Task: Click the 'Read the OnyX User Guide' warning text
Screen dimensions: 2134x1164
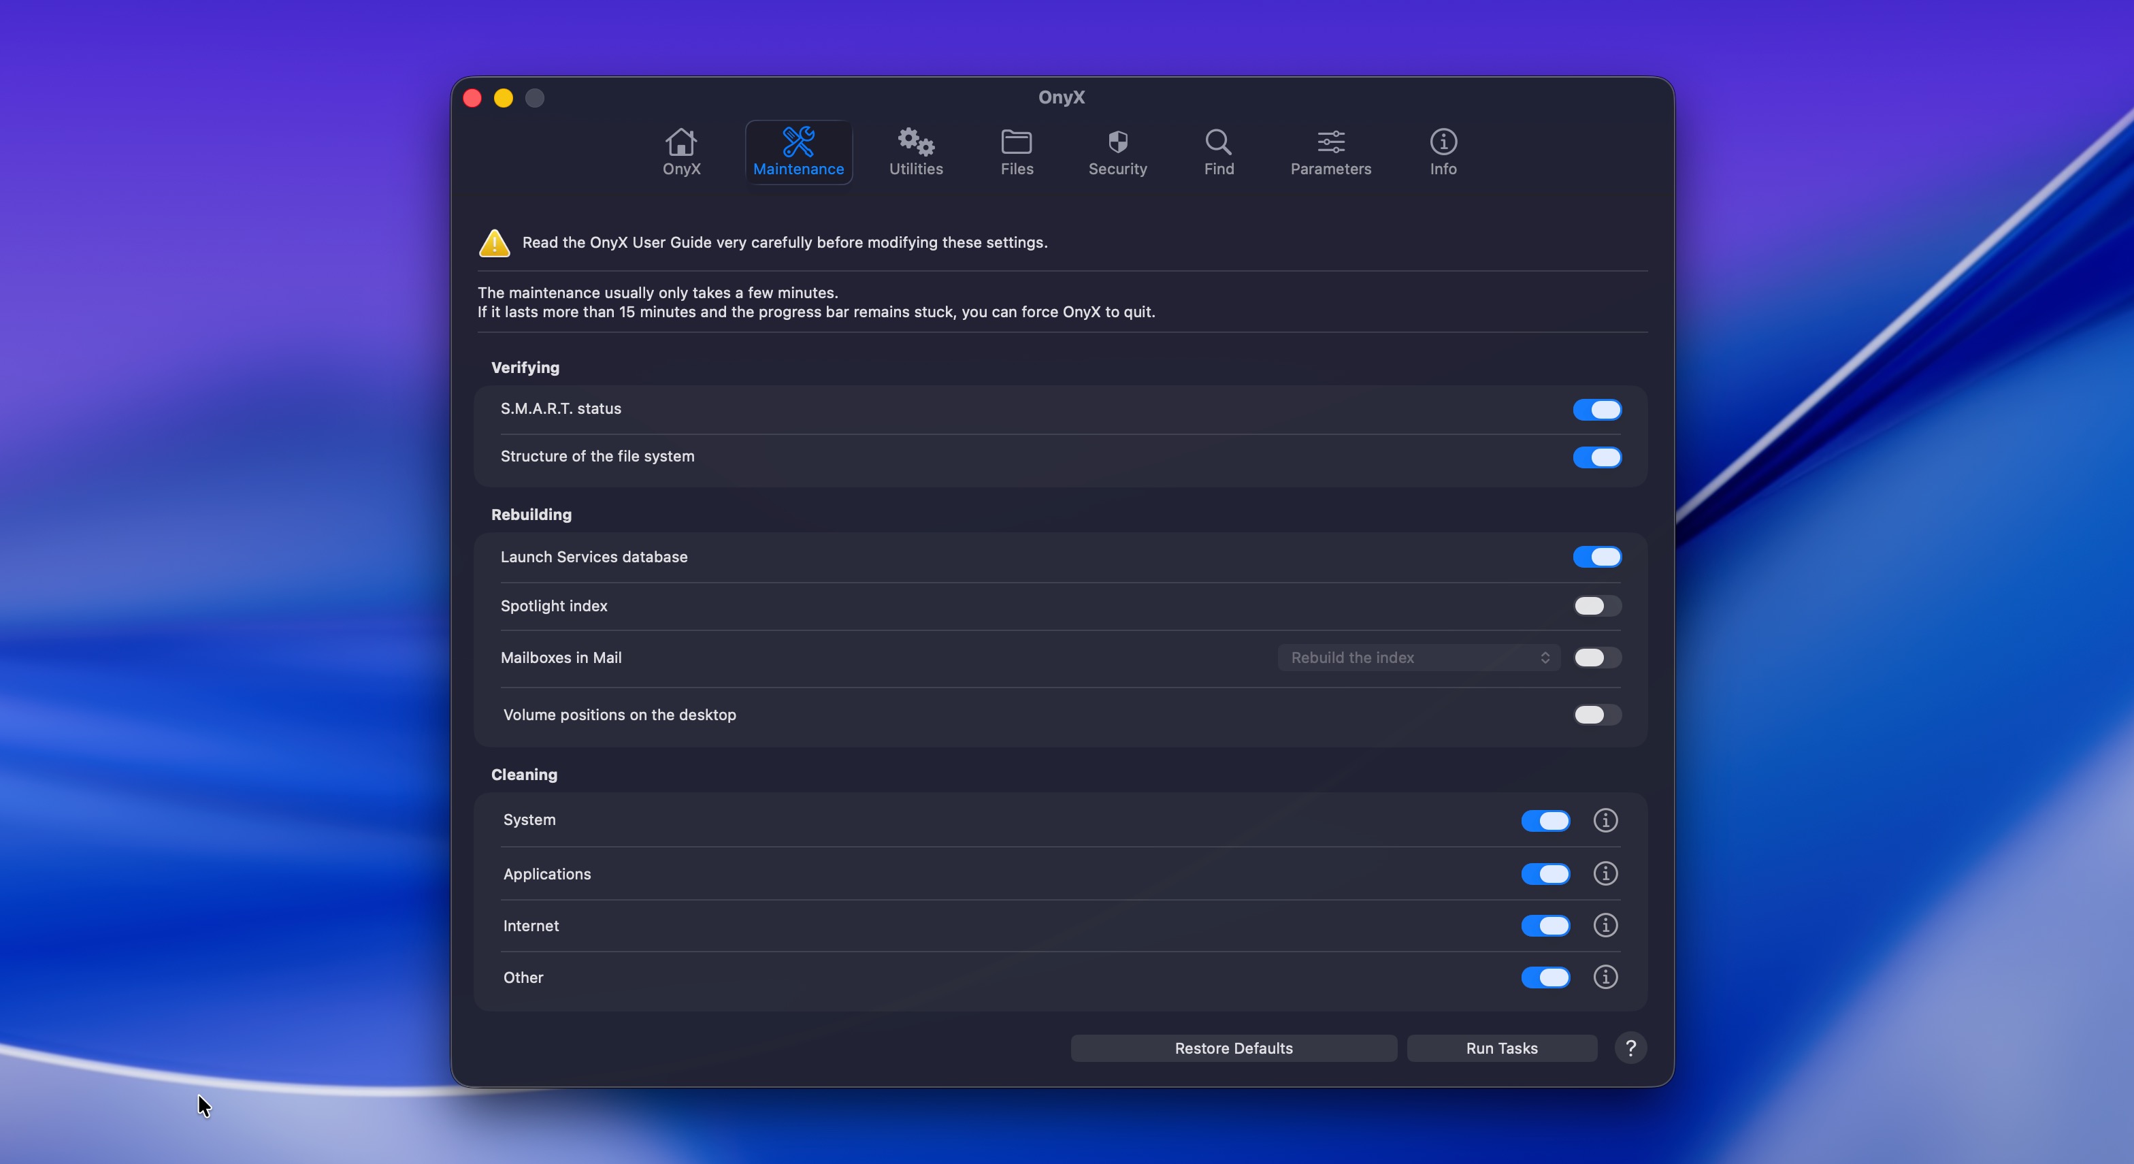Action: 785,243
